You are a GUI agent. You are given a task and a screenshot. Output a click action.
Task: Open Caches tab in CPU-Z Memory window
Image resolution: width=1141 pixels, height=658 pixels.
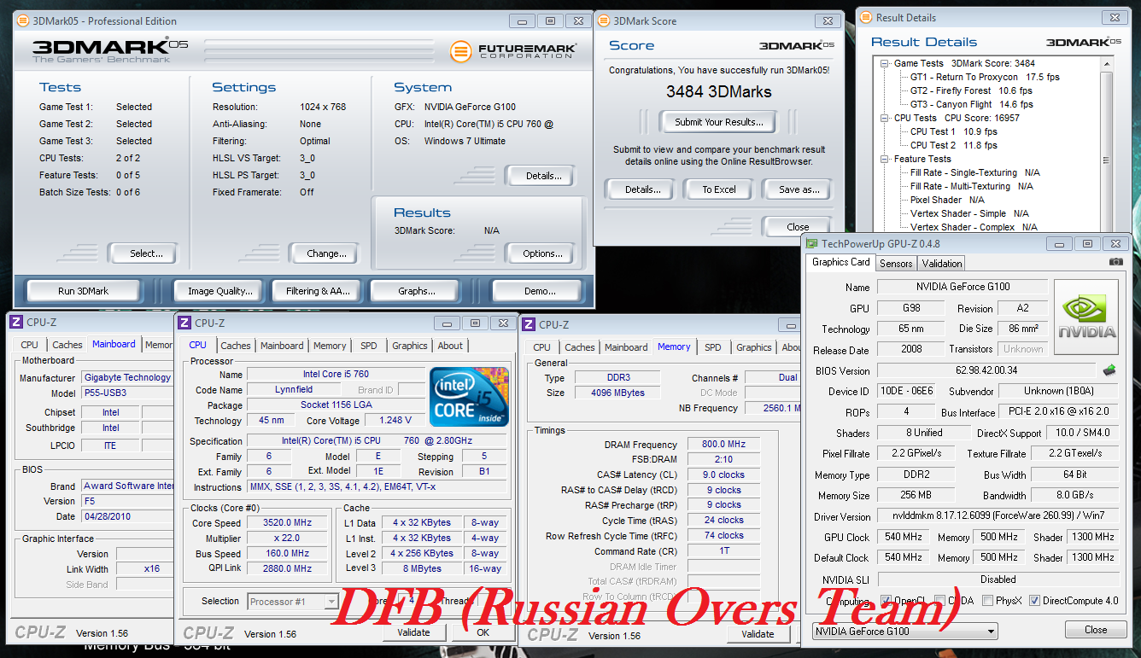pyautogui.click(x=579, y=347)
